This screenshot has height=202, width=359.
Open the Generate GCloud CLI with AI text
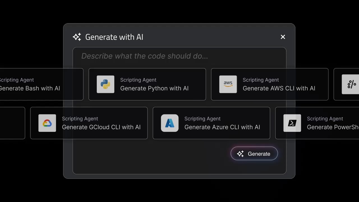coord(101,127)
